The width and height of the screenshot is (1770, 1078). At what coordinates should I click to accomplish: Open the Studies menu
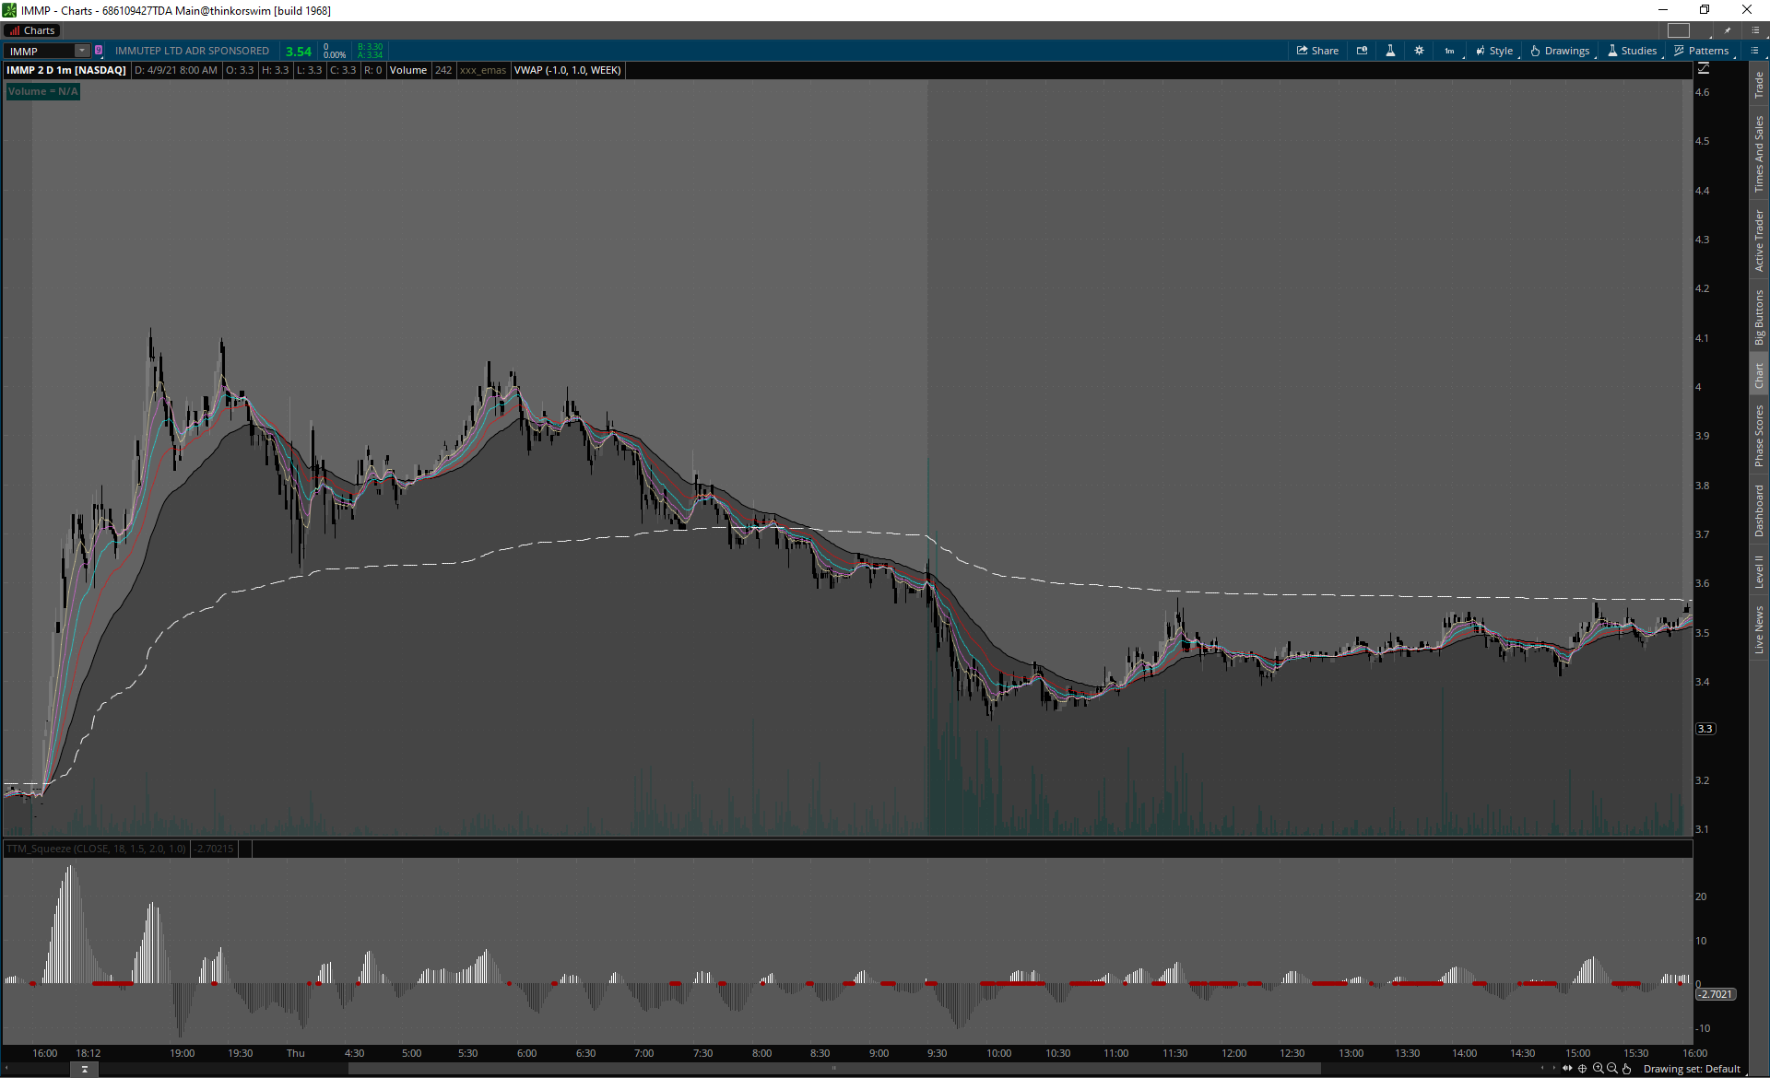click(1633, 51)
